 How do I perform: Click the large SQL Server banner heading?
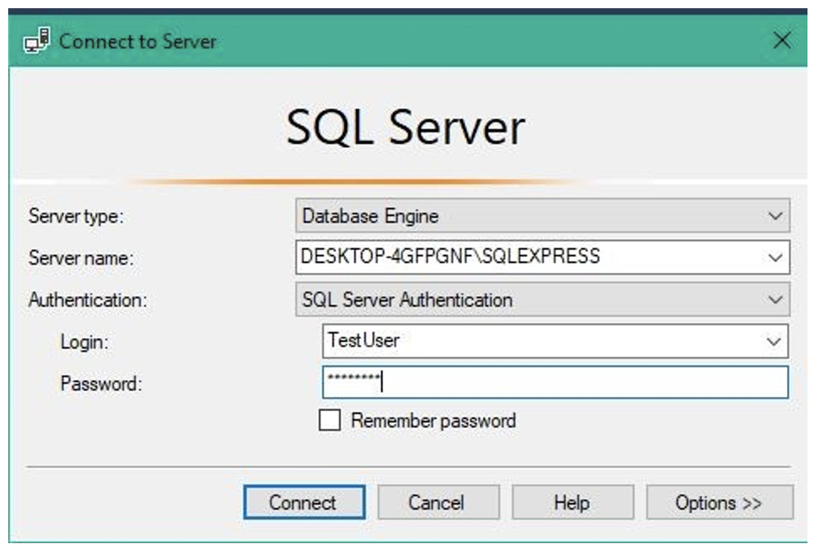405,128
